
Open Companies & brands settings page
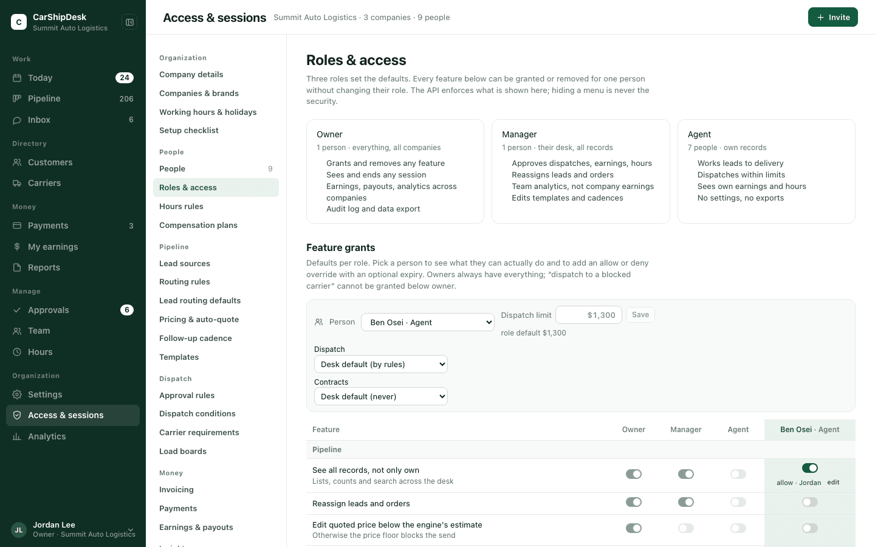point(216,94)
